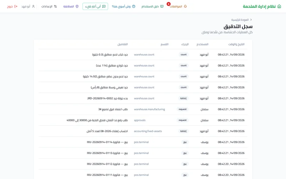The height and width of the screenshot is (179, 286).
Task: Click the القسم column header
Action: coord(164,44)
